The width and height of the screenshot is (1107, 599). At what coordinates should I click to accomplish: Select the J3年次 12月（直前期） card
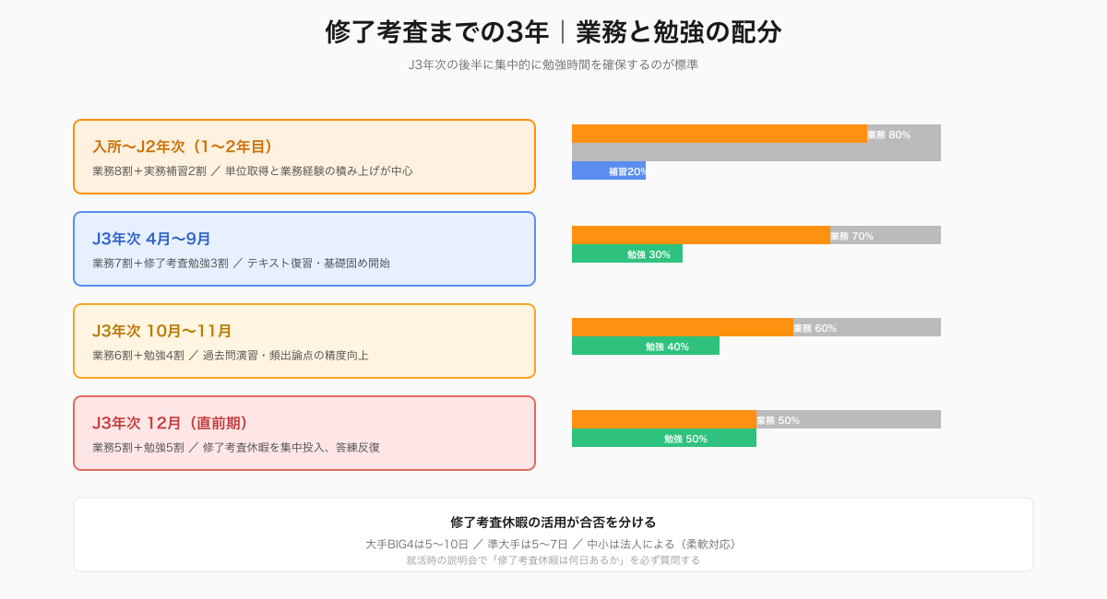pyautogui.click(x=304, y=433)
